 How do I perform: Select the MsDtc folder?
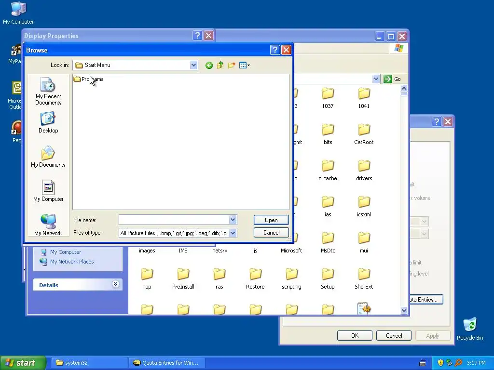tap(328, 243)
